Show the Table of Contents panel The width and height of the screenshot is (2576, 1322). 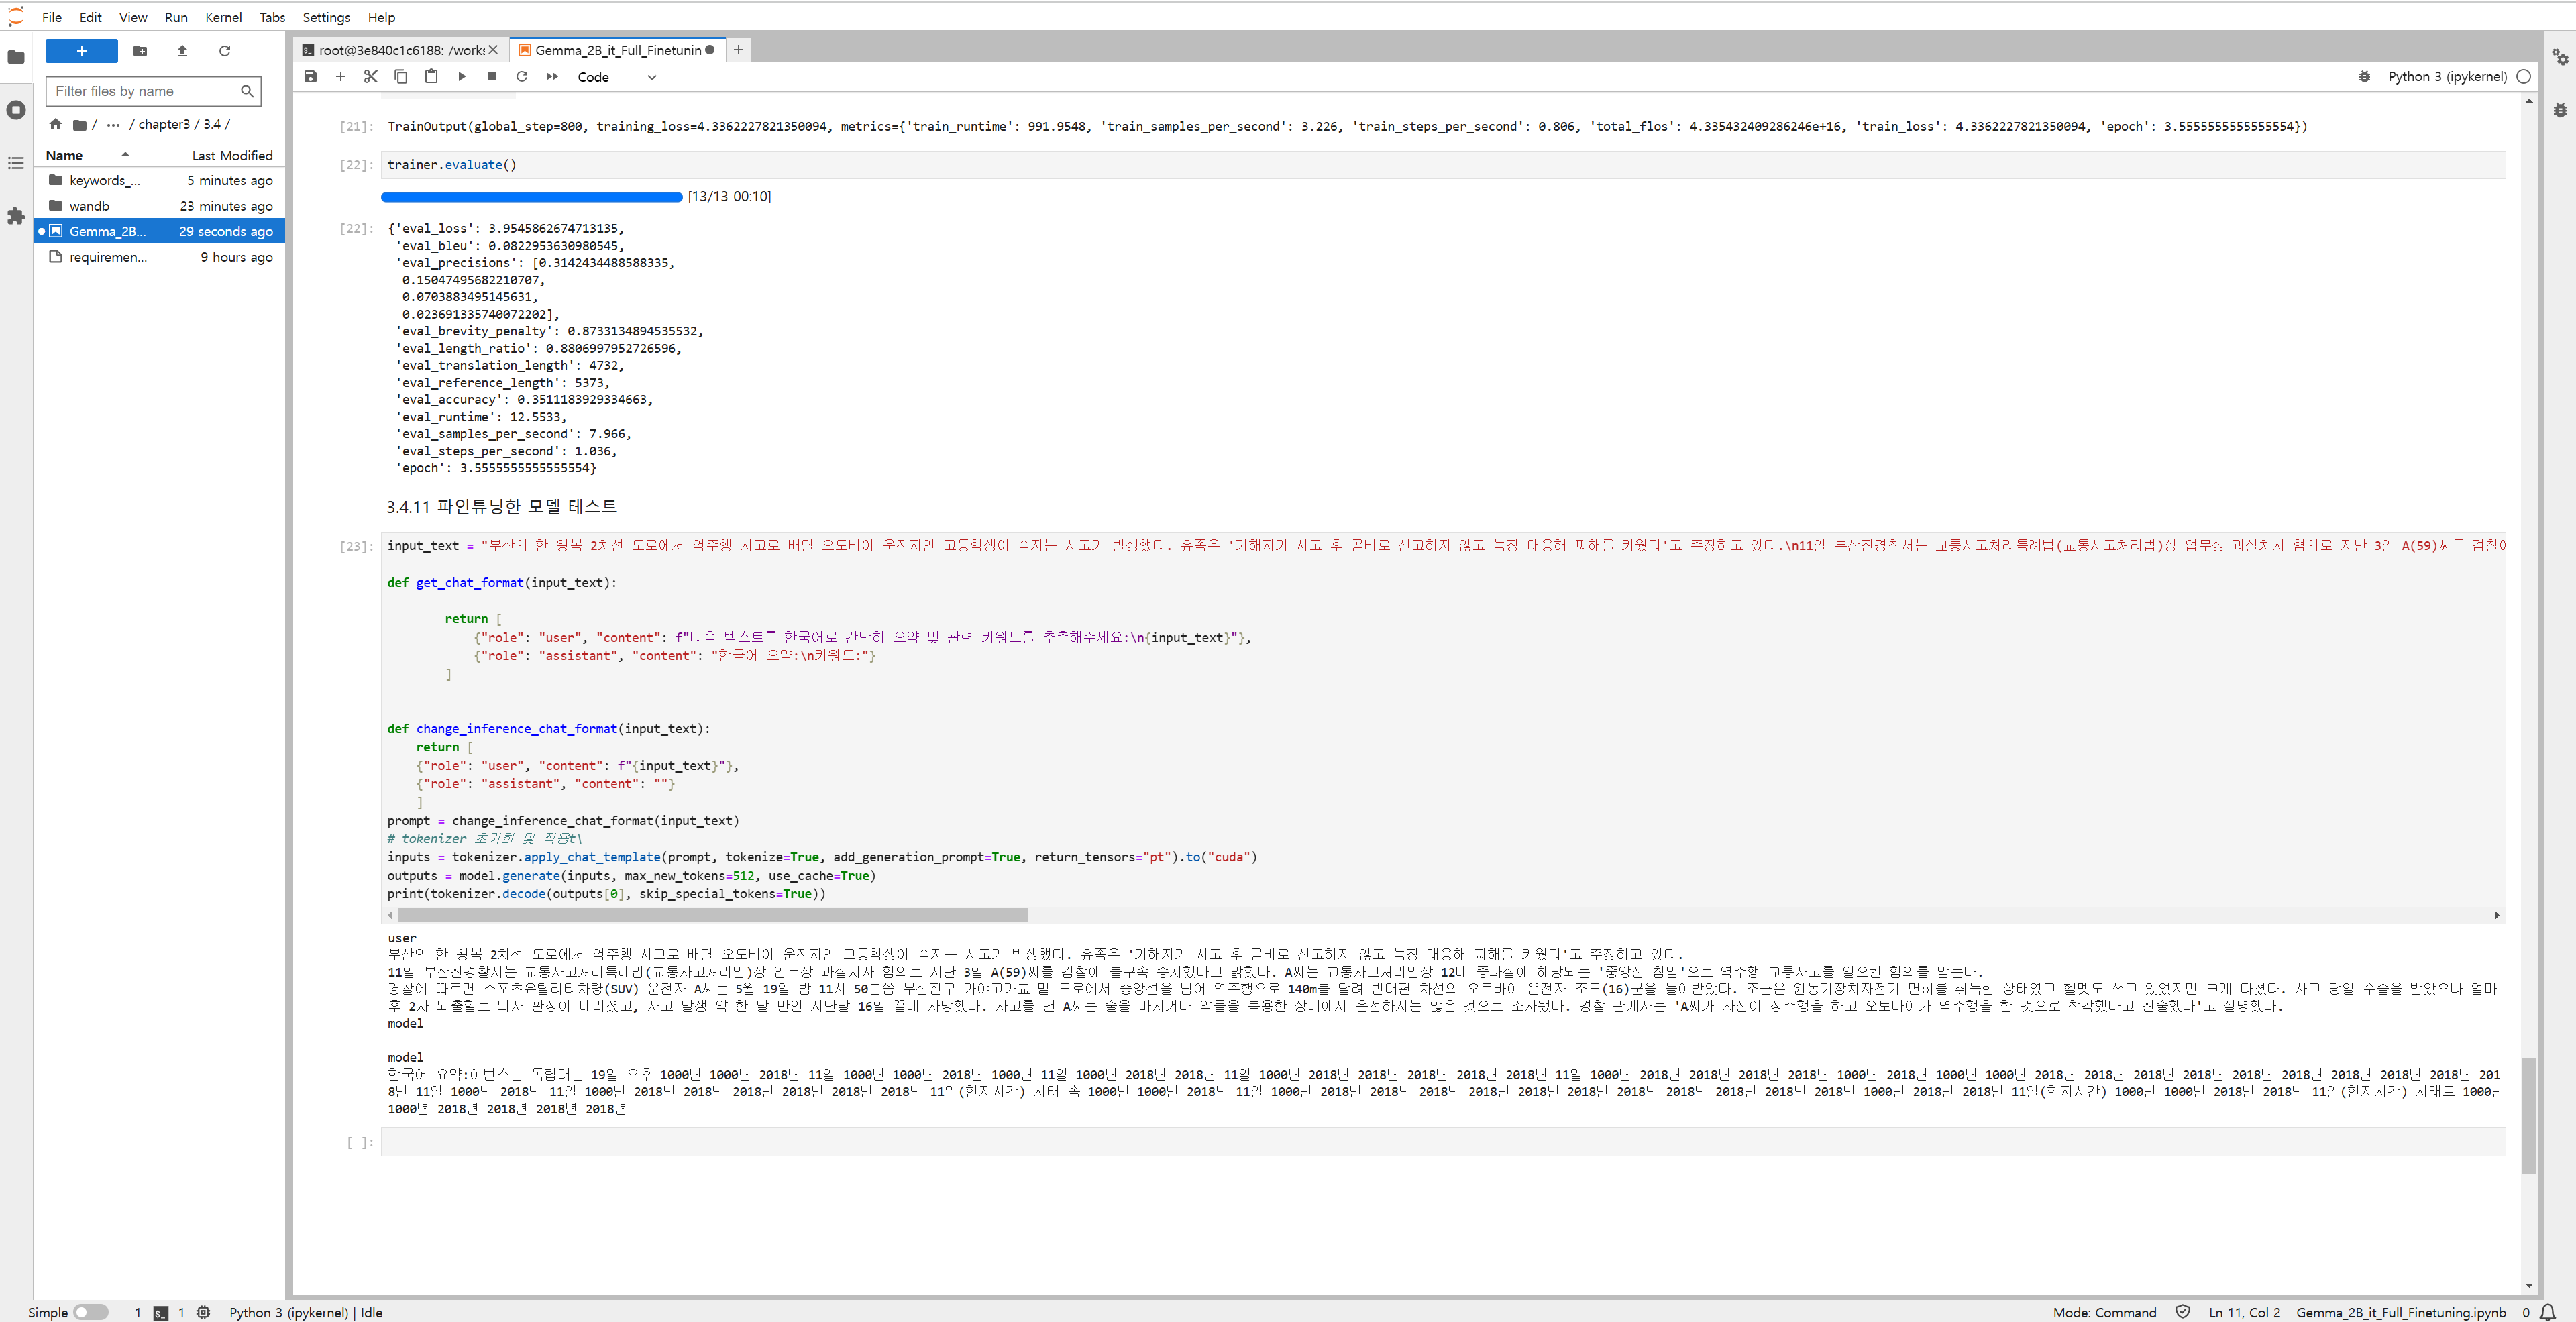(16, 163)
